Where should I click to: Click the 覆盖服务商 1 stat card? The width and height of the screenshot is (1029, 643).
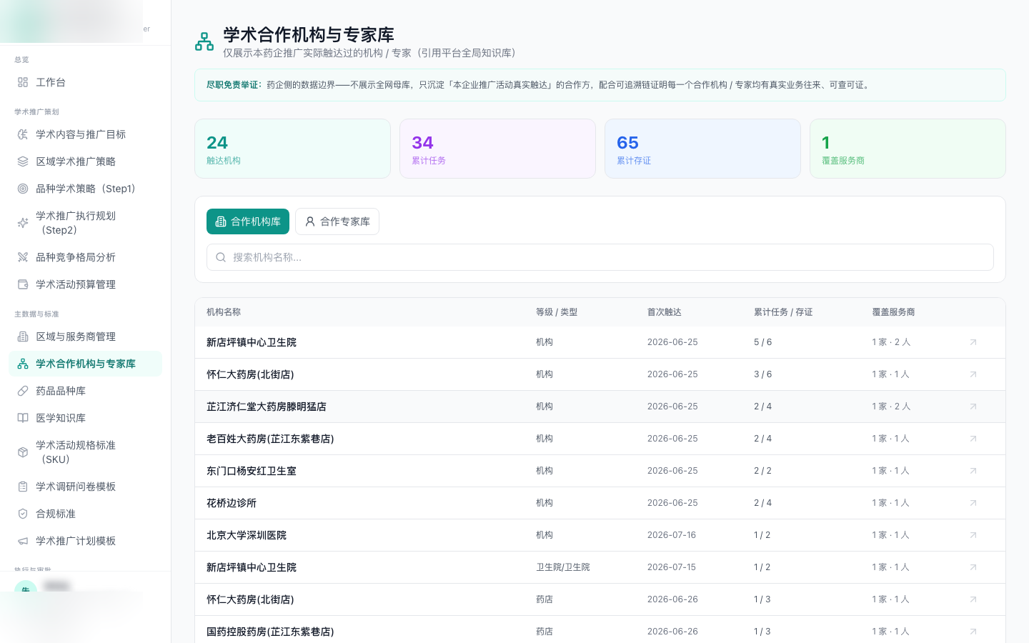[x=908, y=149]
